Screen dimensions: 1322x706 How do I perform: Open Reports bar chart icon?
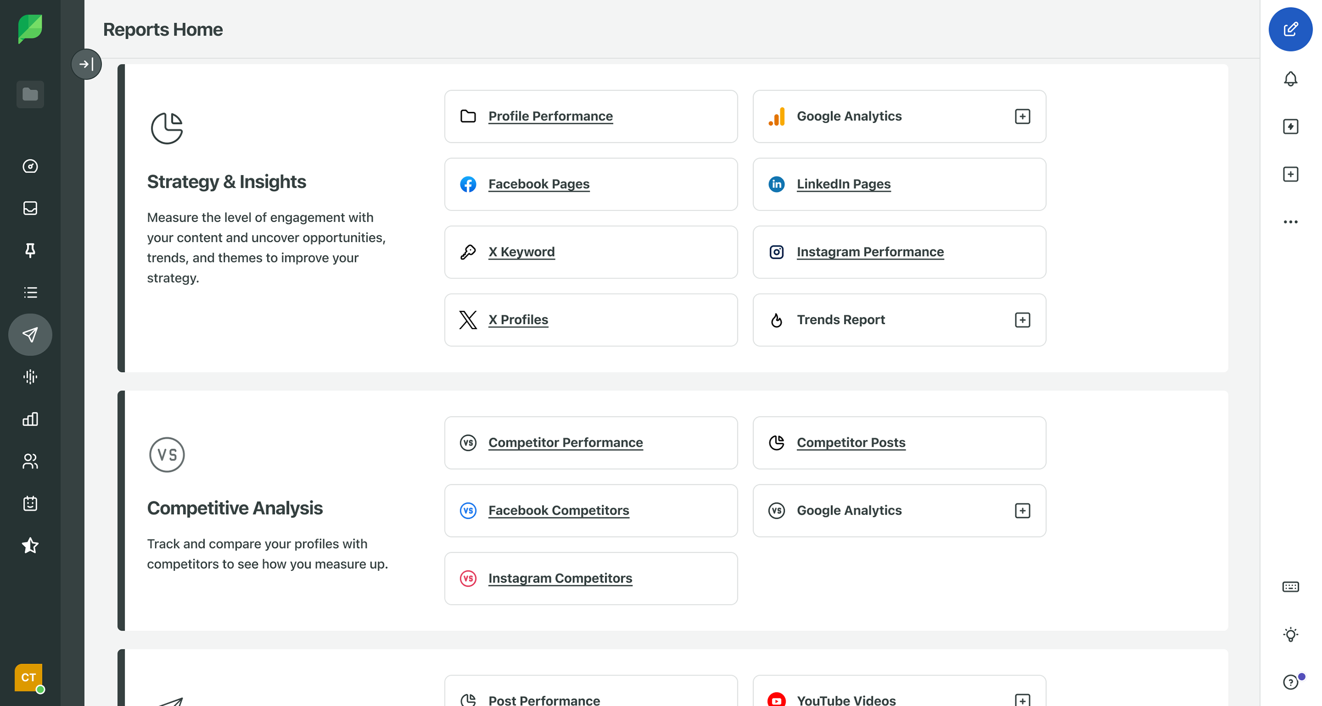[30, 419]
